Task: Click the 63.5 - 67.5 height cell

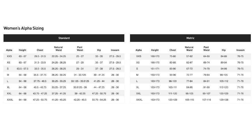Action: pyautogui.click(x=22, y=69)
